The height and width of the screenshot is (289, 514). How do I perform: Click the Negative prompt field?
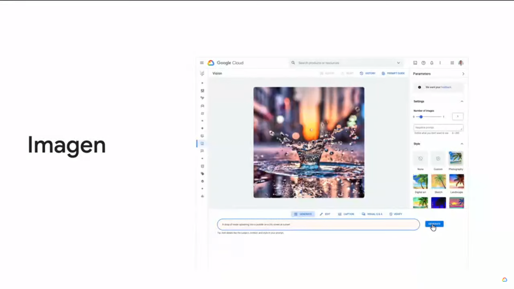coord(438,128)
